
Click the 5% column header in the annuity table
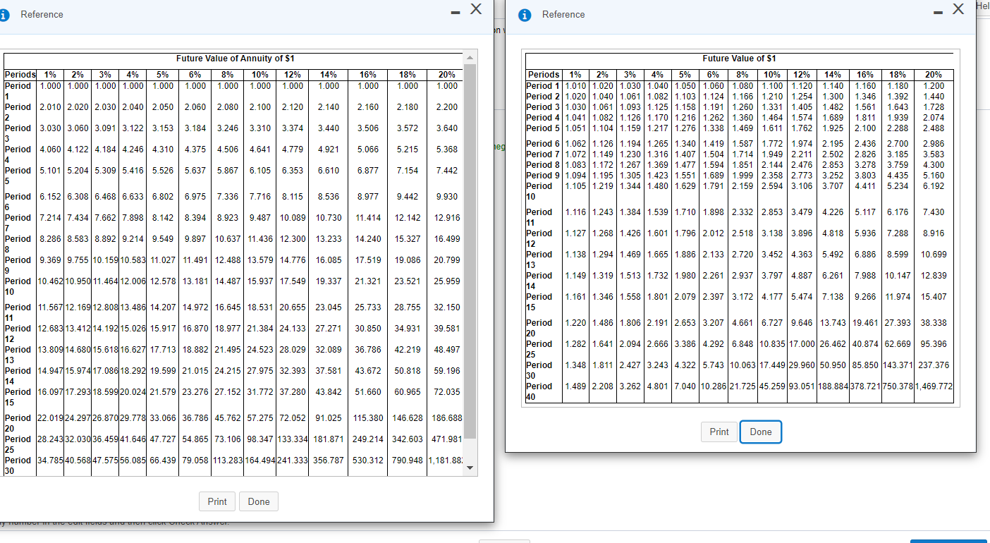point(163,74)
